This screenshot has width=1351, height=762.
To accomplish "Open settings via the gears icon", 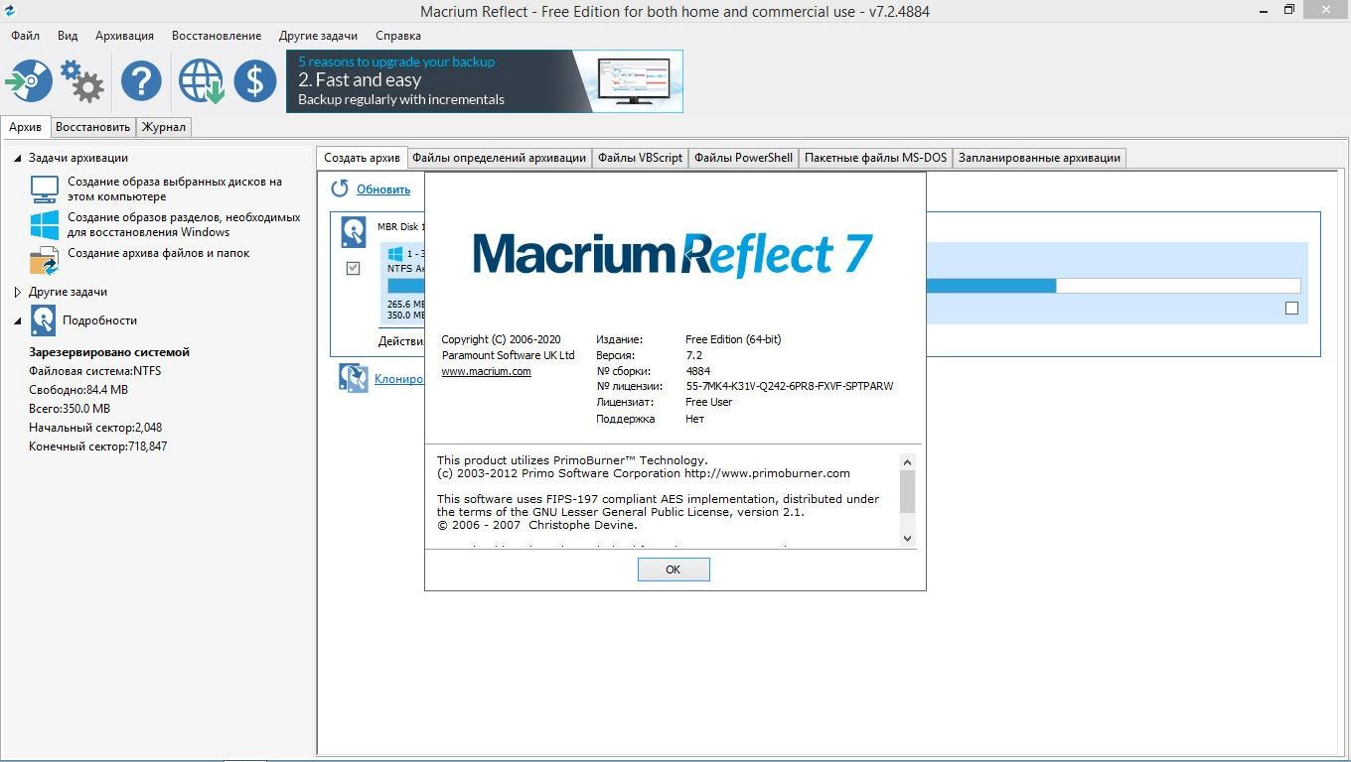I will (82, 80).
